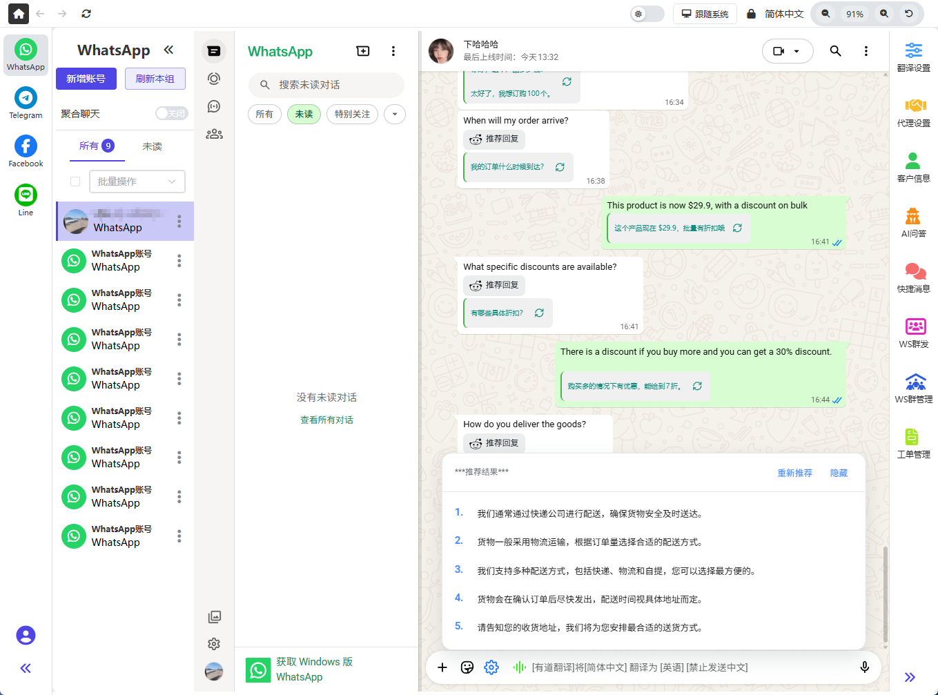Open the 翻译设置 translation settings panel
The image size is (938, 695).
pyautogui.click(x=914, y=57)
